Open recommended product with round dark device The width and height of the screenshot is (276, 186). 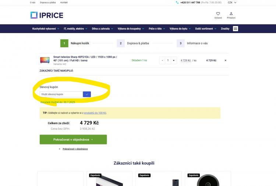[x=208, y=179]
